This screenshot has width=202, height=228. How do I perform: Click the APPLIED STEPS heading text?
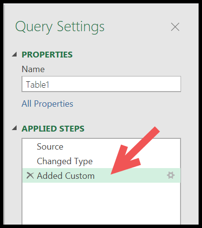coord(53,129)
